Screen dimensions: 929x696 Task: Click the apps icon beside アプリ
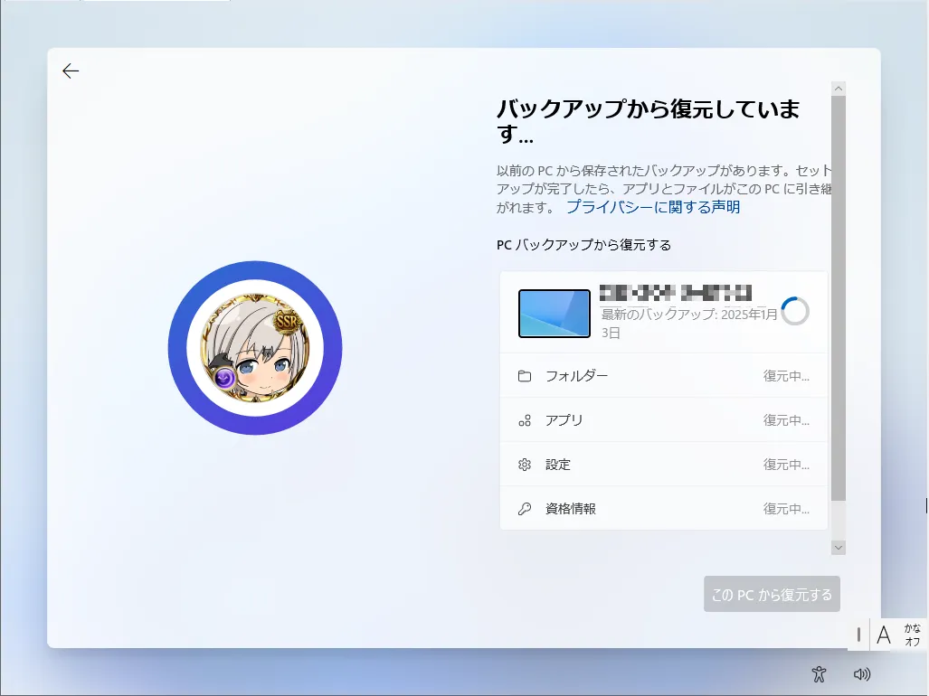525,420
